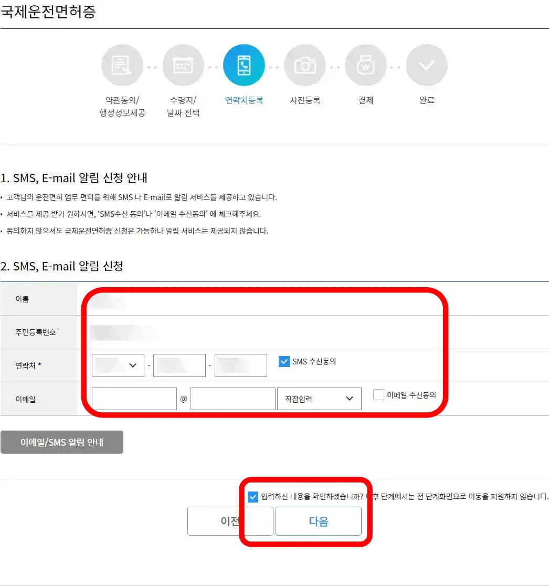Expand the 직접입력 email domain dropdown

click(319, 399)
